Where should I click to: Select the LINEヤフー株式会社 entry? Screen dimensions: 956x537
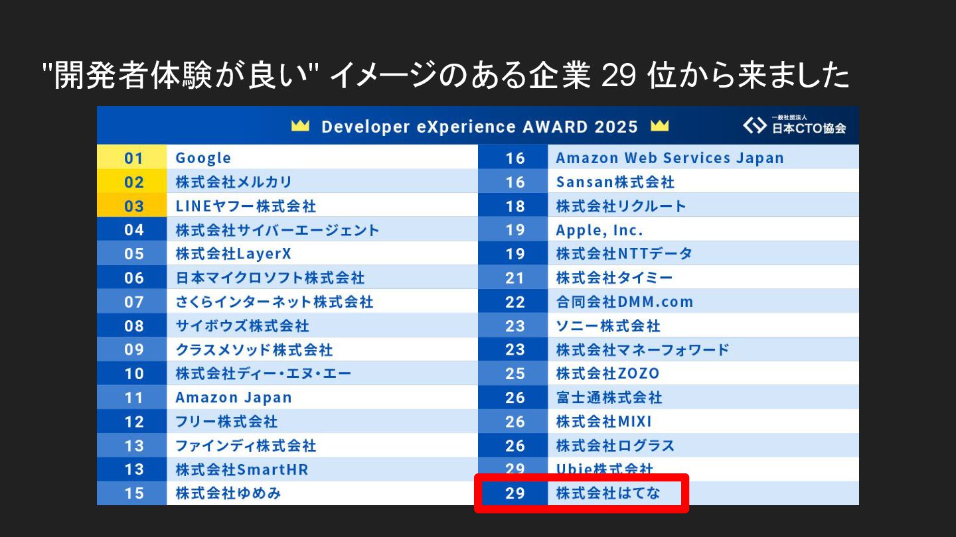(x=246, y=206)
